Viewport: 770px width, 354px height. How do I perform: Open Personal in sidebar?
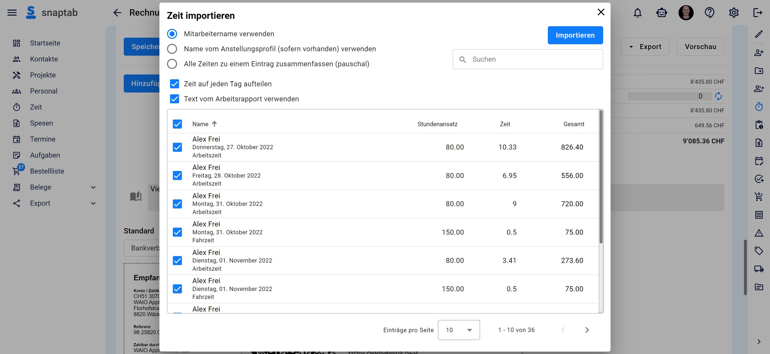click(x=44, y=91)
